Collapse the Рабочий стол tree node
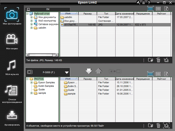 [x=27, y=14]
